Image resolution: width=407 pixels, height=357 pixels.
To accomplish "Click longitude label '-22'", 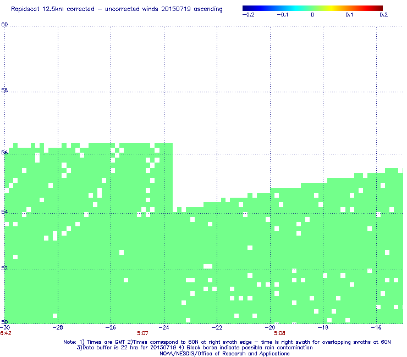I will tap(217, 328).
